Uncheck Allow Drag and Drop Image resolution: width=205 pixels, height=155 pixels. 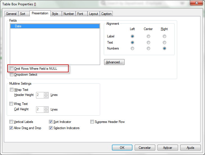point(11,128)
